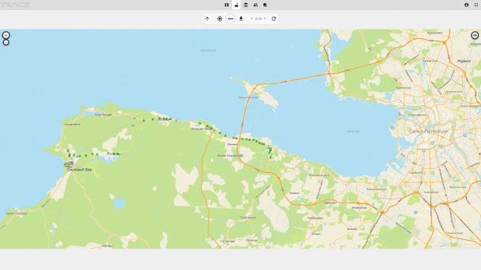Open the map view tab
The height and width of the screenshot is (270, 481).
[226, 5]
